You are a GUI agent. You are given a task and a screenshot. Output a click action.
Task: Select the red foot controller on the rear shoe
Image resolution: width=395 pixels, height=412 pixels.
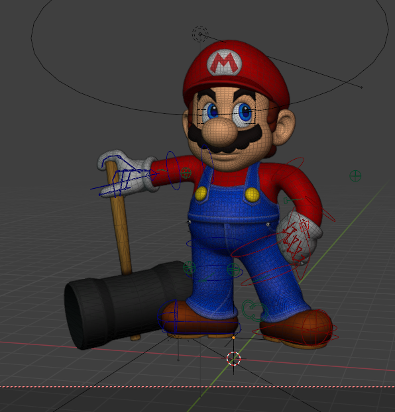pyautogui.click(x=296, y=329)
